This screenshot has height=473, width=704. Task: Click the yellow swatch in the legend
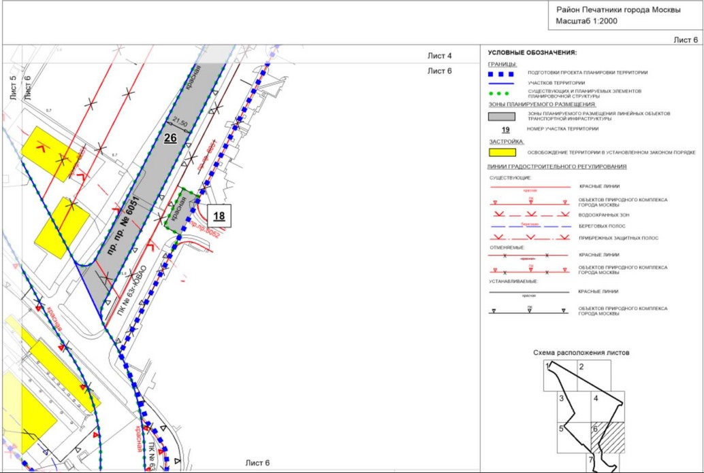coord(502,152)
